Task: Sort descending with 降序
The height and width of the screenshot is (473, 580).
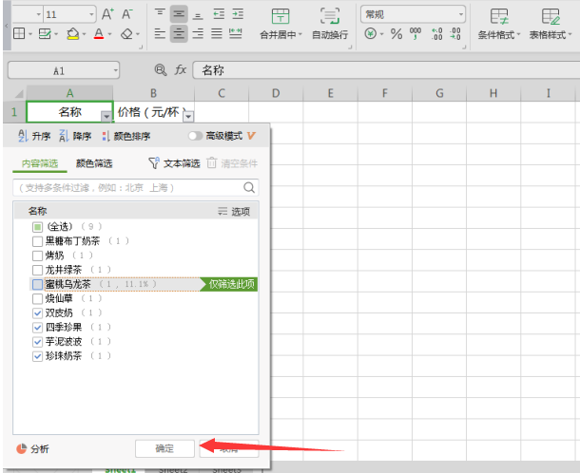Action: (75, 136)
